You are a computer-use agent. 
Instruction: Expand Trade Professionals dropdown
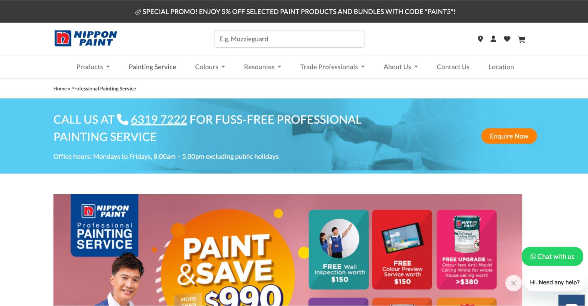(332, 67)
